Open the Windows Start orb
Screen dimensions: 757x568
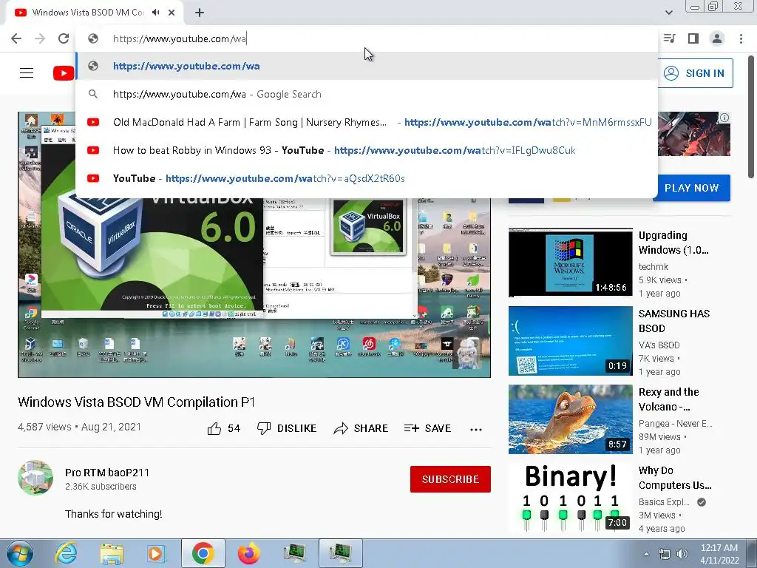click(19, 553)
